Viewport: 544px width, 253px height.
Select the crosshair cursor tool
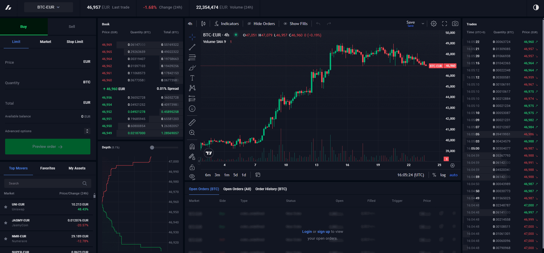pyautogui.click(x=192, y=37)
